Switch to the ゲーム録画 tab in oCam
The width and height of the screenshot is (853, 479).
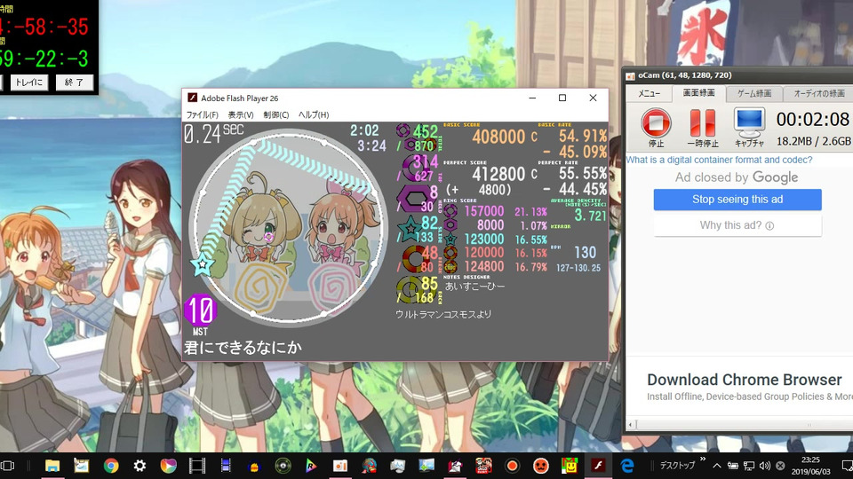click(754, 93)
